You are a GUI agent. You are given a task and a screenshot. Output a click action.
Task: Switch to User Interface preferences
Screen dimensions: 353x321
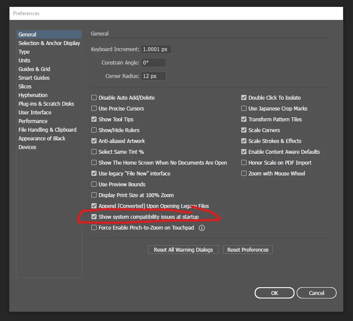[49, 112]
